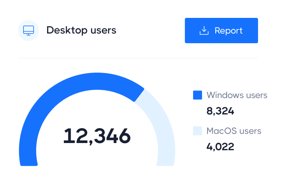Click the Desktop users heading
The image size is (286, 184).
(x=81, y=30)
